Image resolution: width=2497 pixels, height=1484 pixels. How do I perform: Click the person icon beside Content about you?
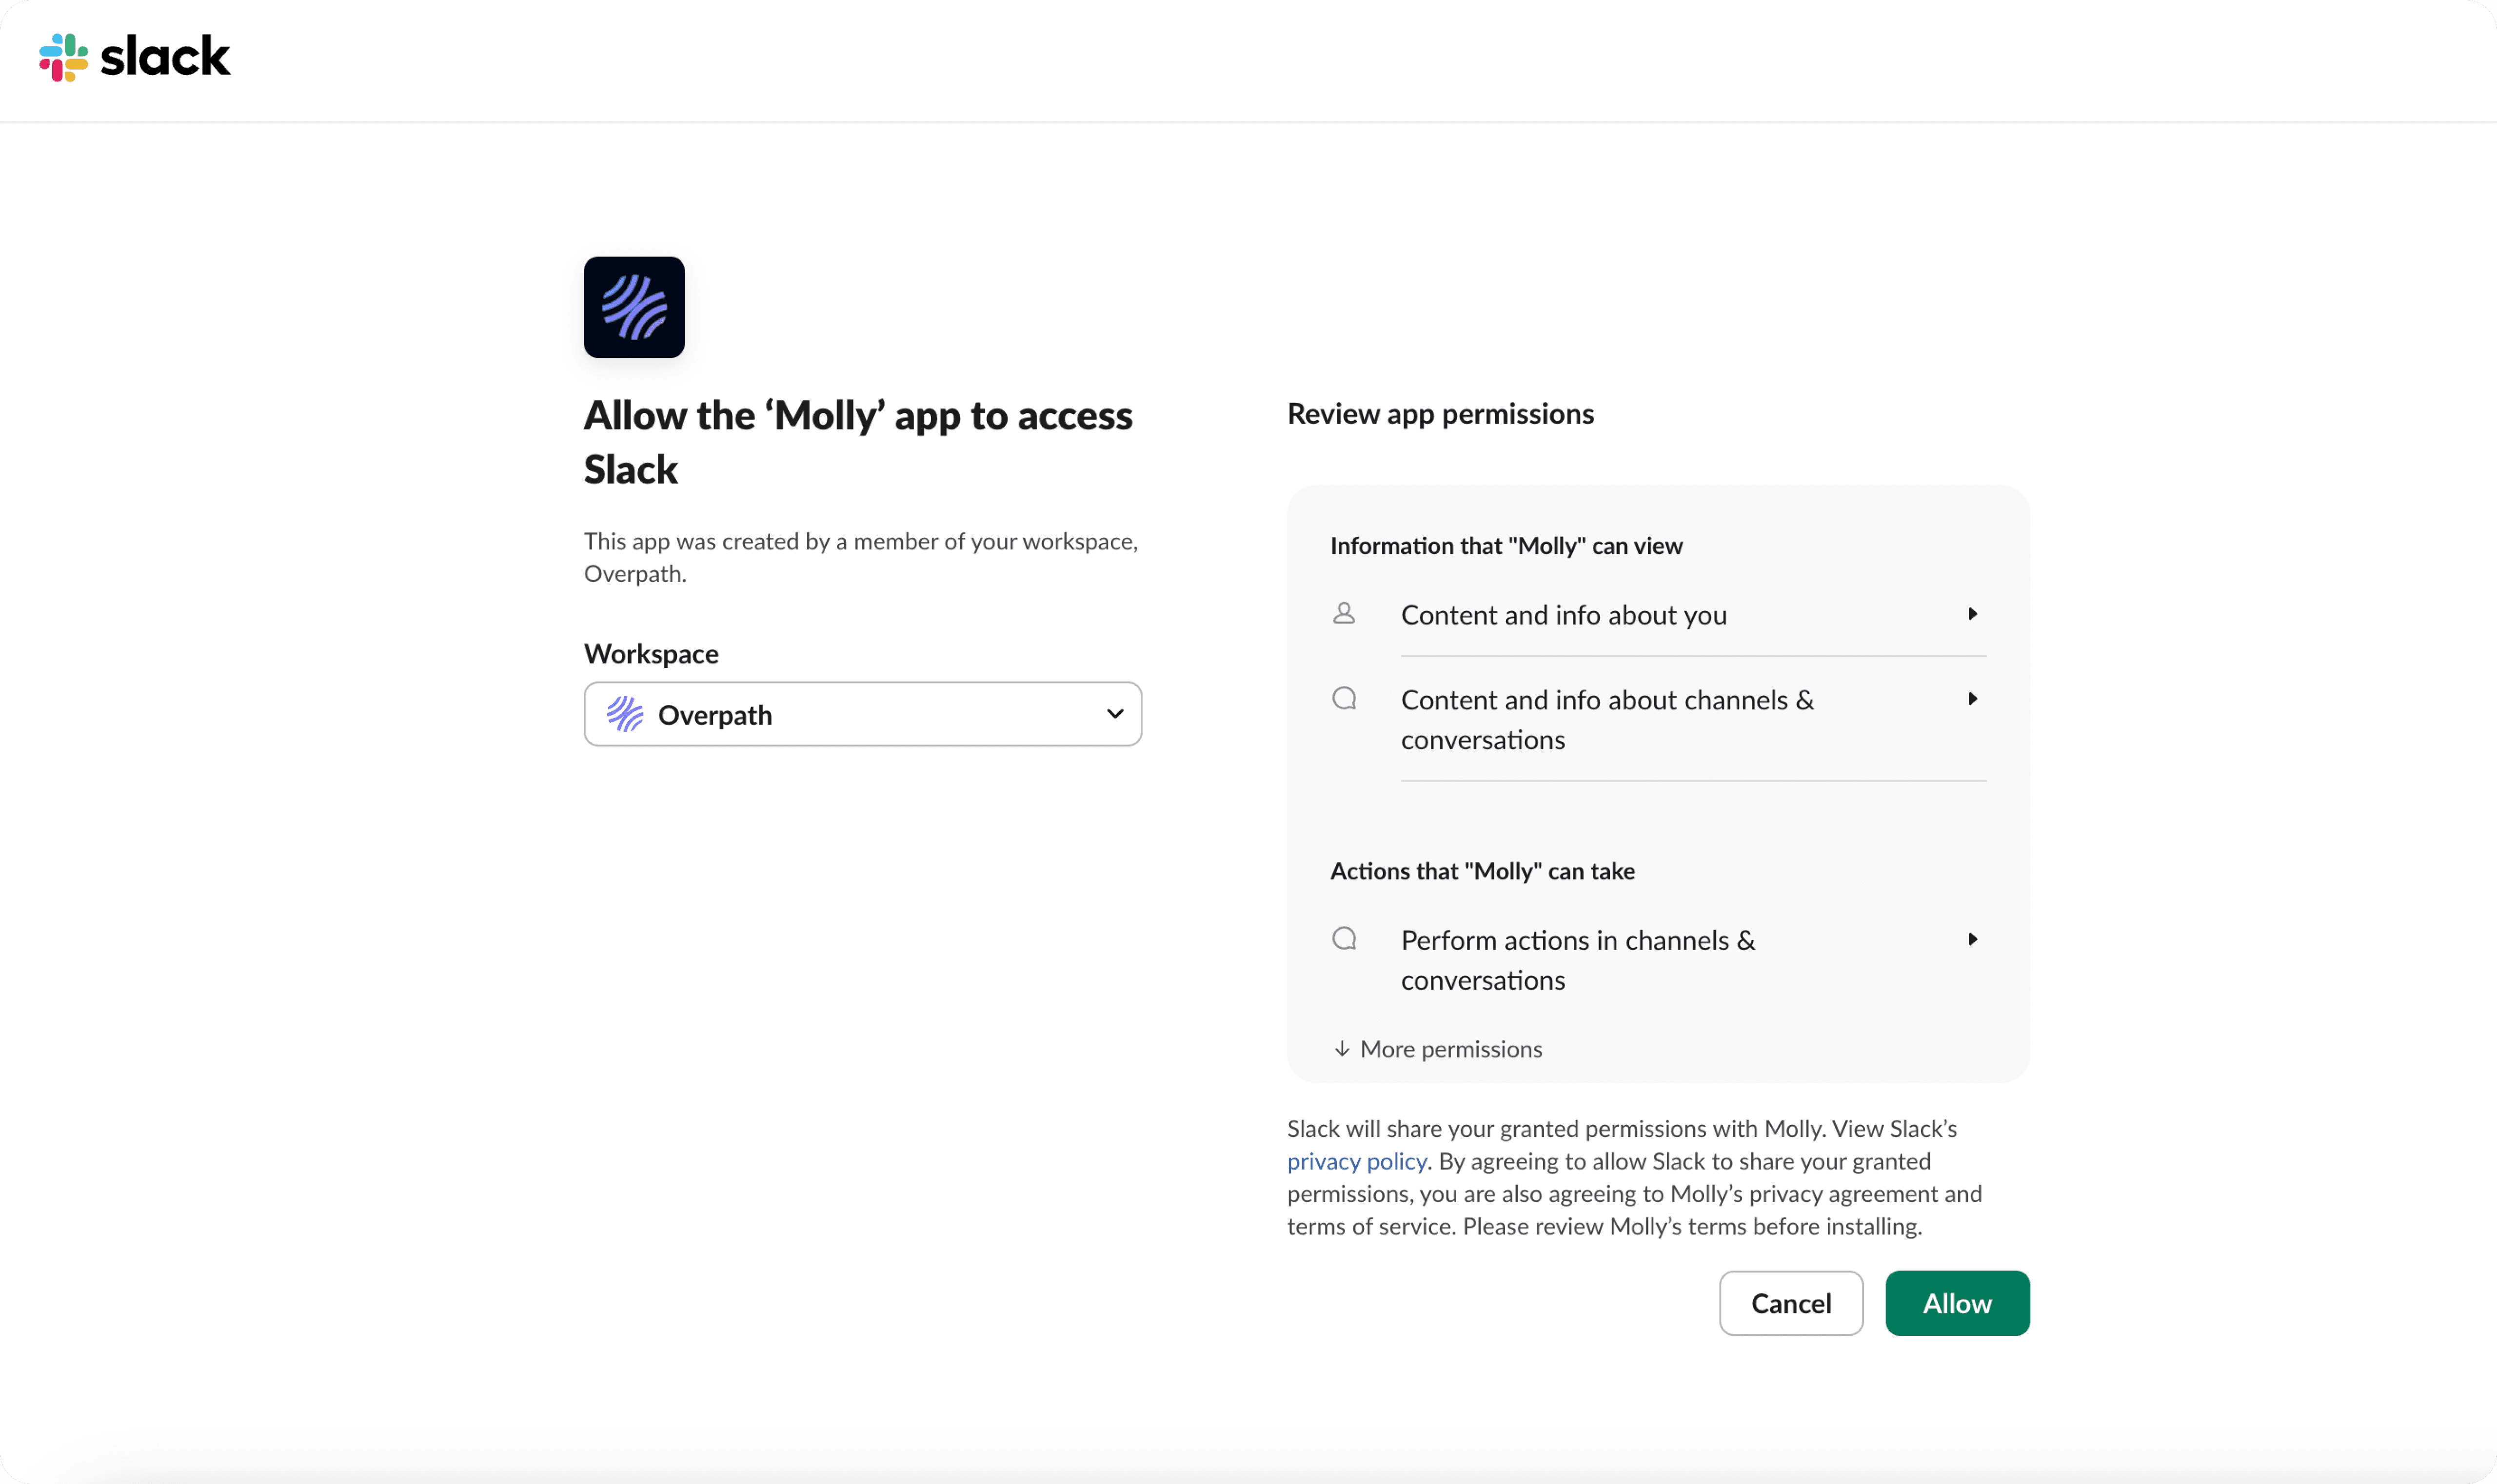coord(1344,613)
